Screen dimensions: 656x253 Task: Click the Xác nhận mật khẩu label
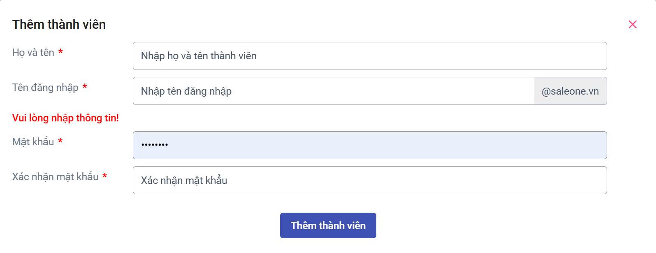click(55, 177)
